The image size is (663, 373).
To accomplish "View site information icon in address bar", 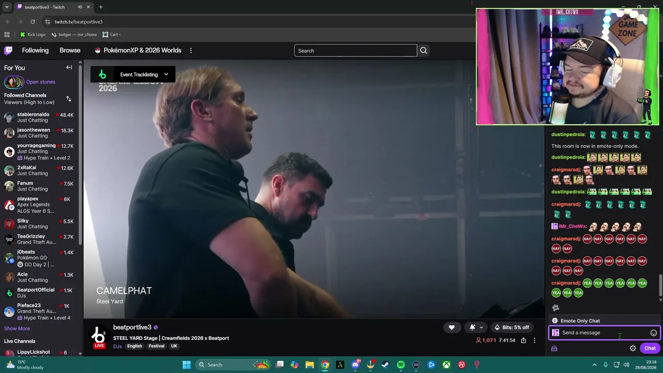I will [48, 22].
